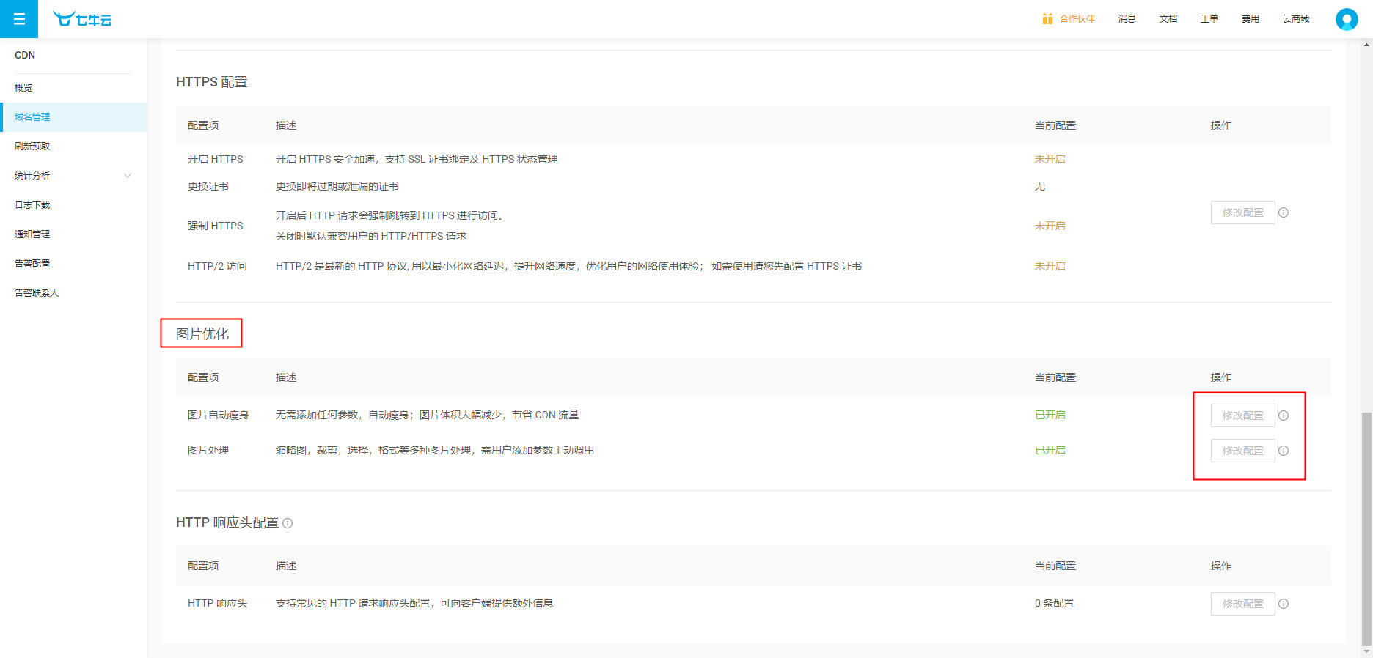
Task: Click help icon next to HTTP 响应头配置 heading
Action: [x=288, y=523]
